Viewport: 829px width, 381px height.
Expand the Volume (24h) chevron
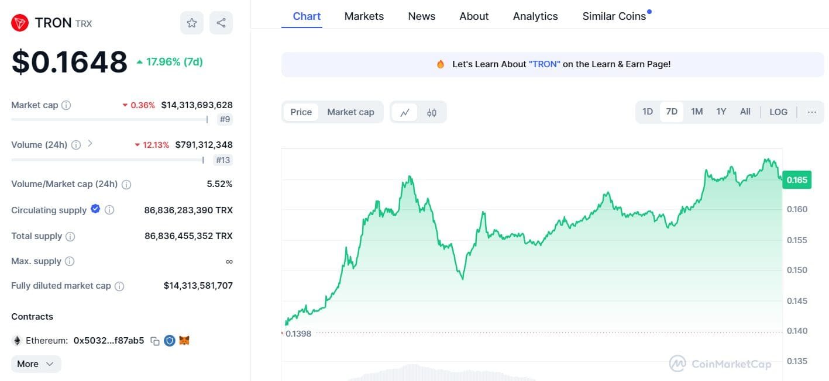[x=90, y=144]
